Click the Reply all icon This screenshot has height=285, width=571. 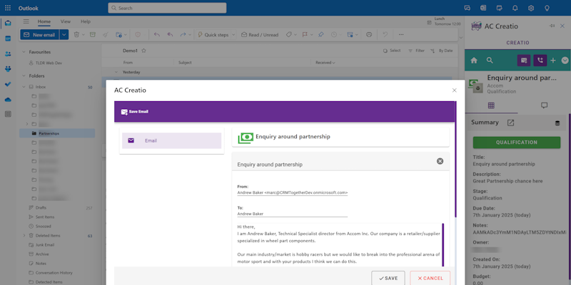[x=170, y=34]
